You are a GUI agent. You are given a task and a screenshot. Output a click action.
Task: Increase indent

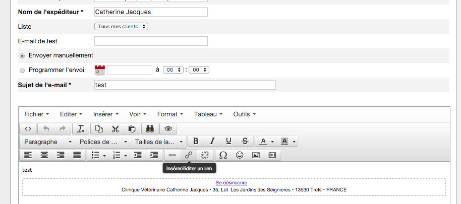coord(154,155)
